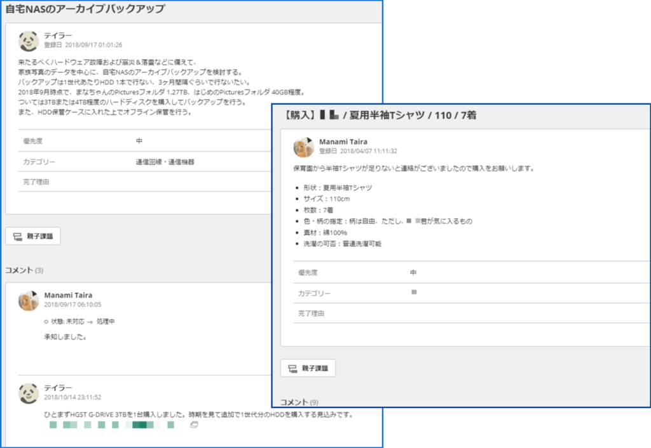
Task: Click 優先度 label in Tシャツ issue
Action: tap(308, 272)
